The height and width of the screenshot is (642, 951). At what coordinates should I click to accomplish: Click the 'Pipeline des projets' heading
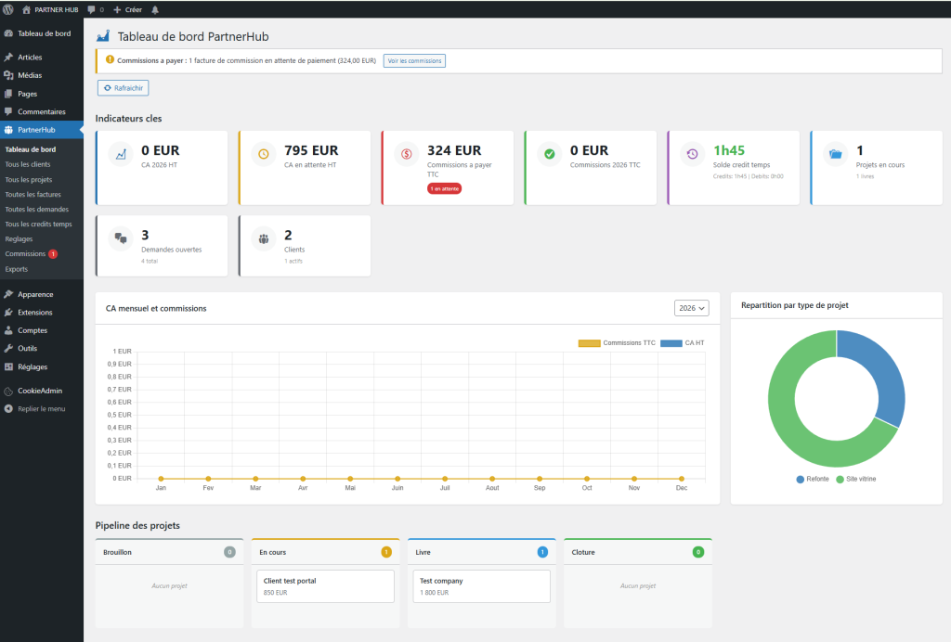coord(137,526)
